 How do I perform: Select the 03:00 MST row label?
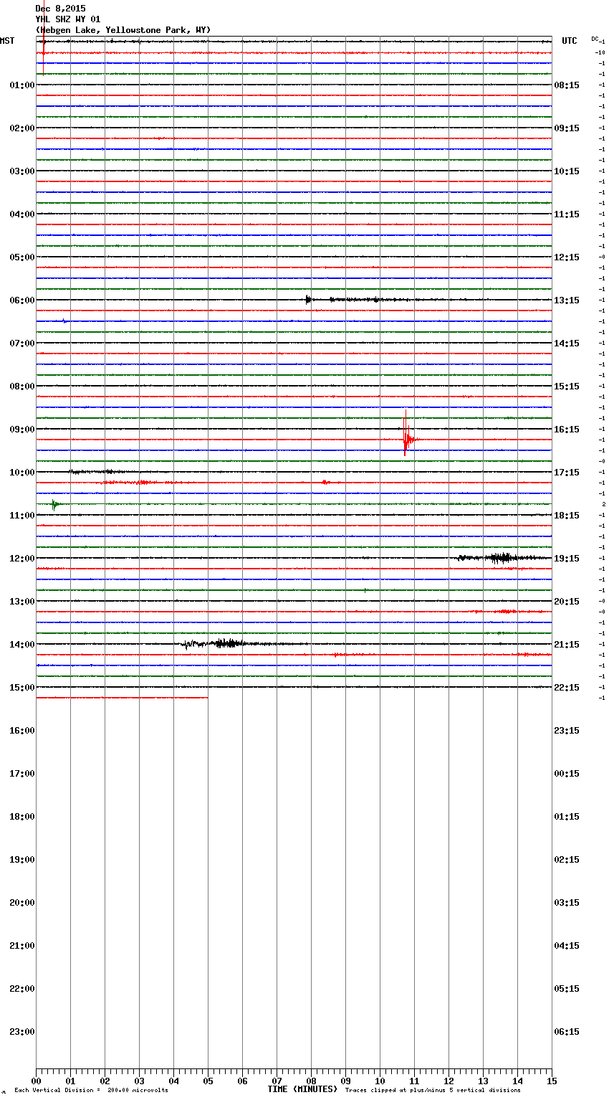[22, 171]
